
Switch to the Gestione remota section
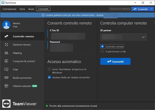point(22,44)
